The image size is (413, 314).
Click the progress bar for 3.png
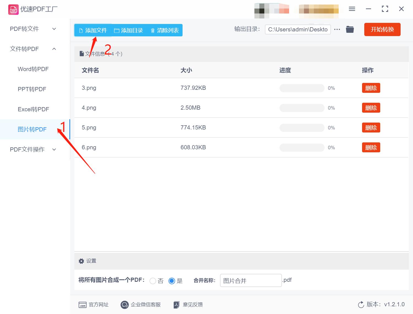click(x=302, y=88)
